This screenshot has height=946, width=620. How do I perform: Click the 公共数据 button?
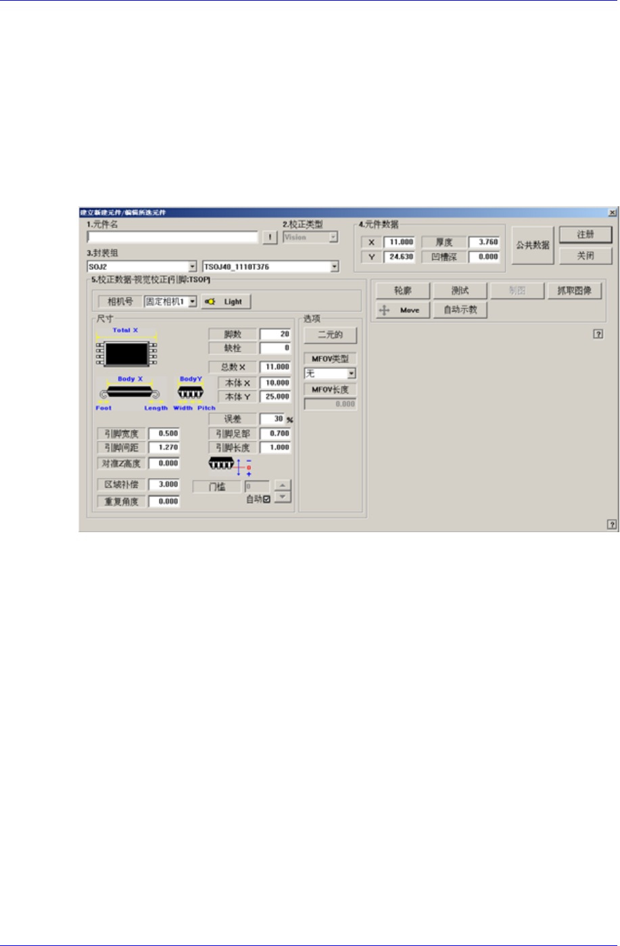533,245
